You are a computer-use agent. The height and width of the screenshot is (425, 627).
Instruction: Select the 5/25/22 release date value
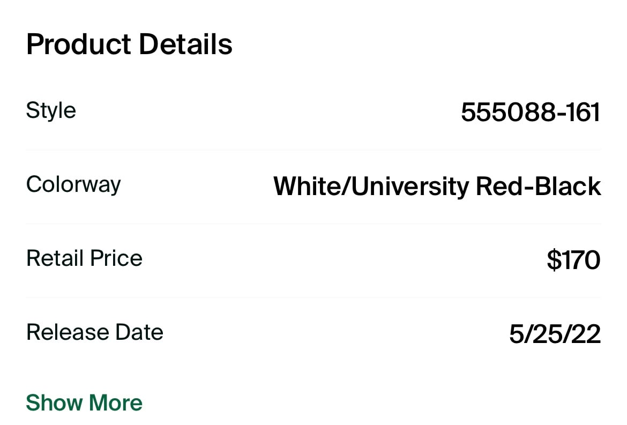coord(555,334)
